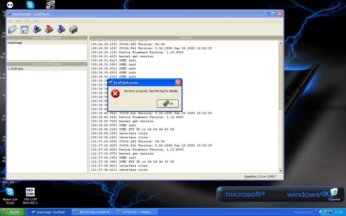Click log line '[20:18:56.218] SSM2 ECU ID is 2A 04 44 63 05'

point(133,129)
